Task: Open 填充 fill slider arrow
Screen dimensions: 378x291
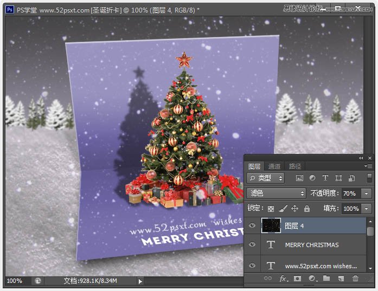Action: click(x=367, y=209)
